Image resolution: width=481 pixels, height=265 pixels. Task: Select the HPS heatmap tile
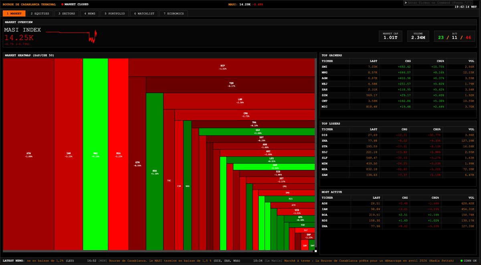point(300,218)
